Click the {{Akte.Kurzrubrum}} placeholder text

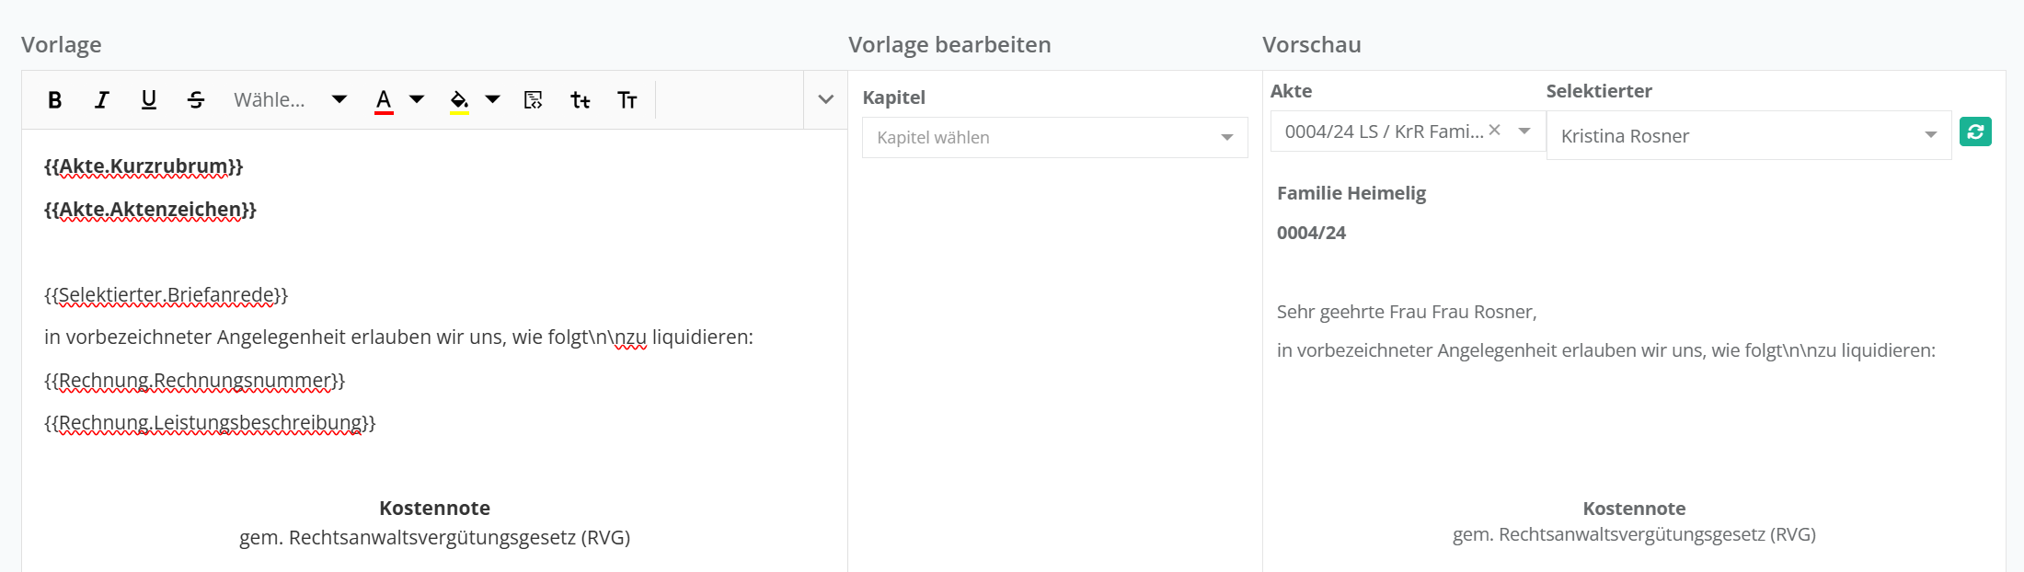click(x=144, y=166)
